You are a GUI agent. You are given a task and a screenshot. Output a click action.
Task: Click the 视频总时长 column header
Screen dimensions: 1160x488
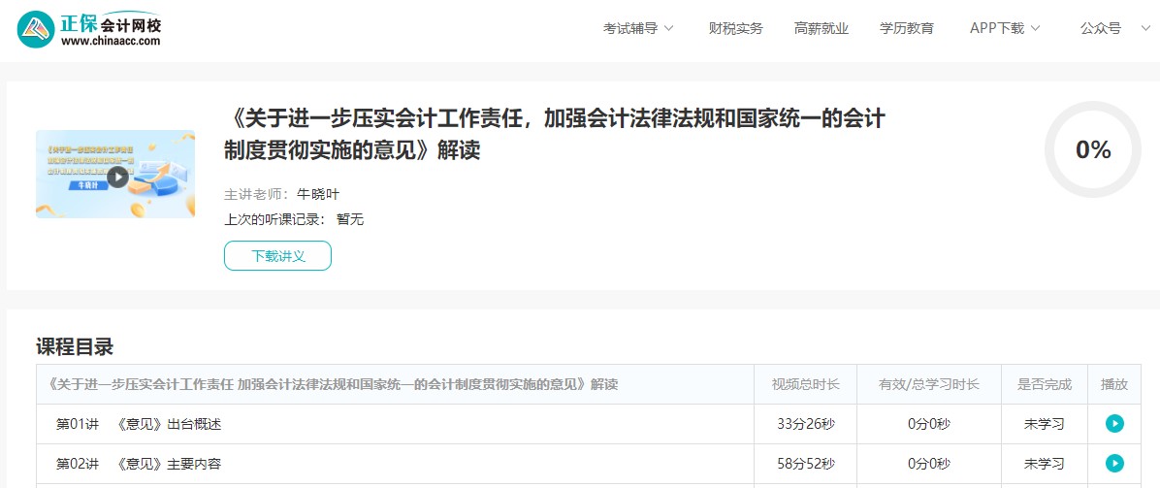point(806,384)
